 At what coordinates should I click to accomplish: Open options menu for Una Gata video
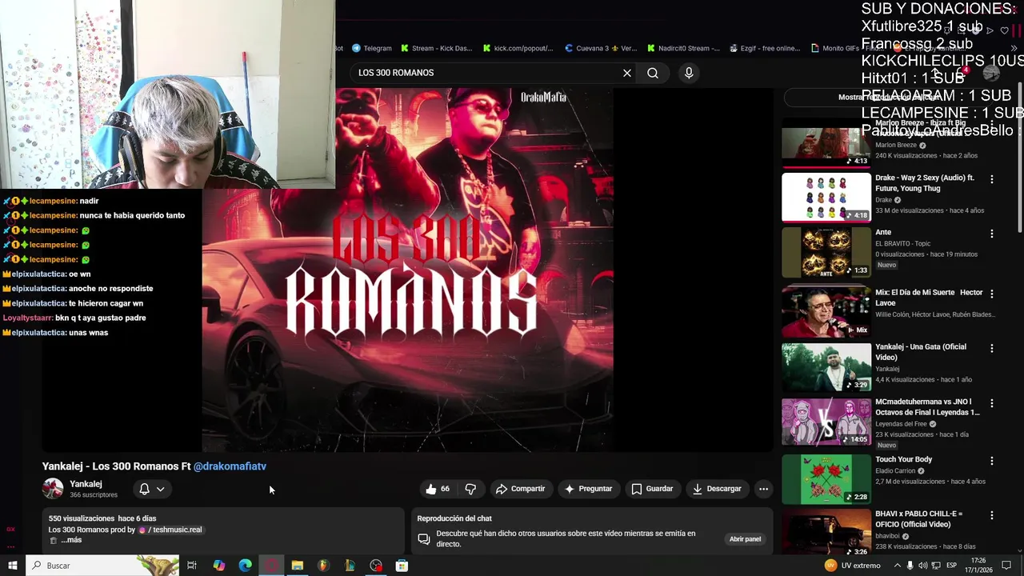pos(992,348)
